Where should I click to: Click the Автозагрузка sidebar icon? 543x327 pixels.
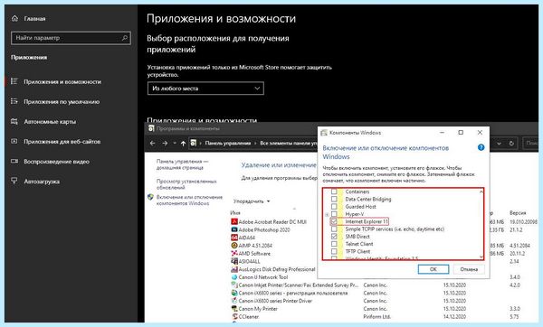pyautogui.click(x=14, y=181)
